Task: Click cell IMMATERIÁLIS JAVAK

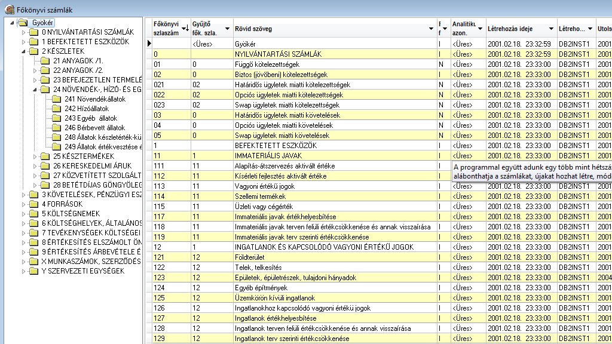Action: [x=335, y=156]
